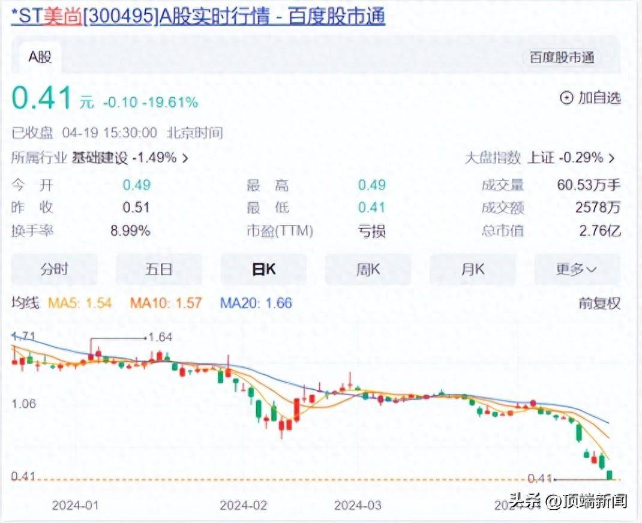Viewport: 642px width, 523px height.
Task: Click the 昨收 value 0.51
Action: (x=136, y=208)
